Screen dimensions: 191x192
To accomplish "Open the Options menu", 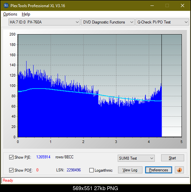I will [x=10, y=14].
